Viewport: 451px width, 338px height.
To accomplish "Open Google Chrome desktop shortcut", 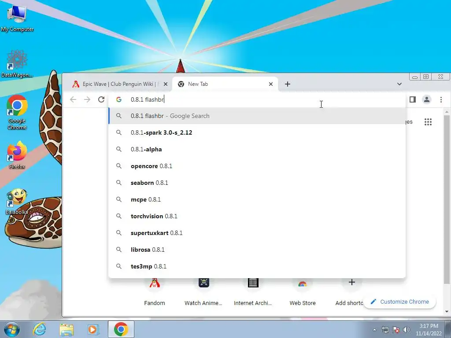I will (17, 112).
